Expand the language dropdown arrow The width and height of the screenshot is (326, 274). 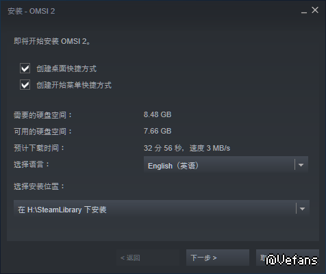click(x=301, y=165)
